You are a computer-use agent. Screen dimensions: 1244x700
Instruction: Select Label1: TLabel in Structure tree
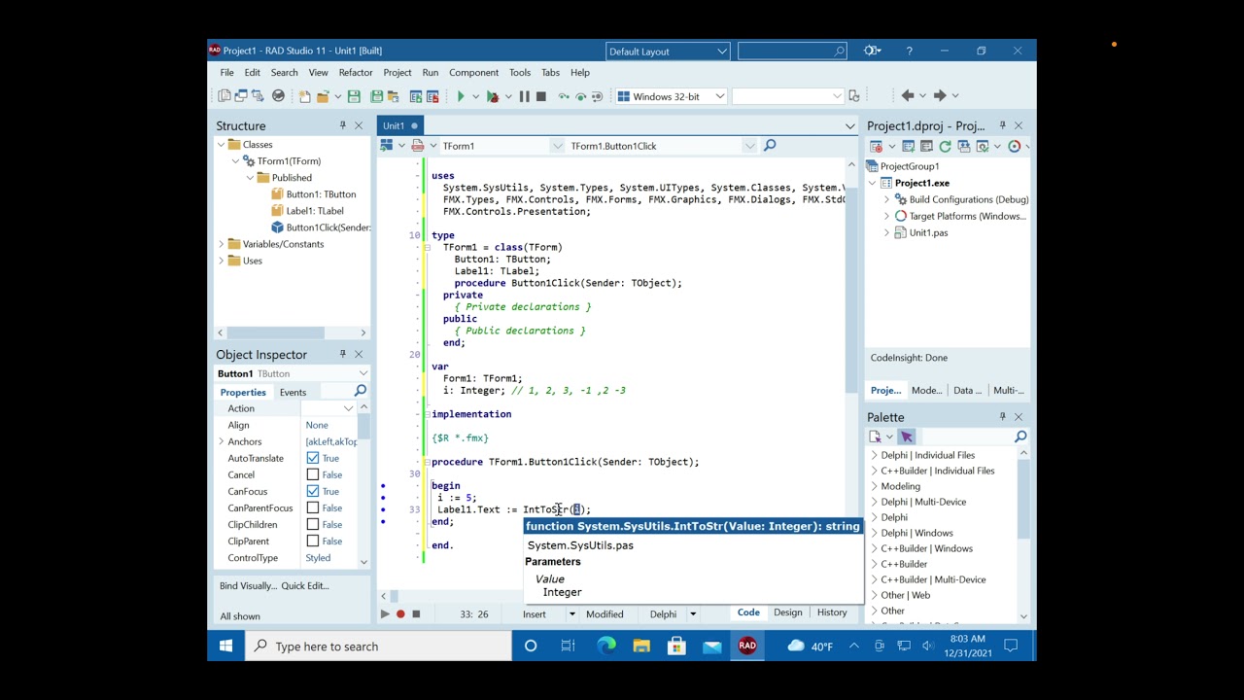tap(315, 211)
